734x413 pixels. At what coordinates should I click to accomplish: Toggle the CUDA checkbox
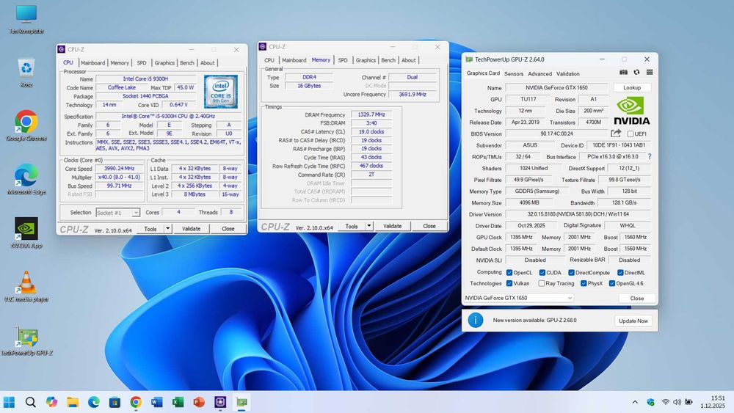tap(541, 272)
